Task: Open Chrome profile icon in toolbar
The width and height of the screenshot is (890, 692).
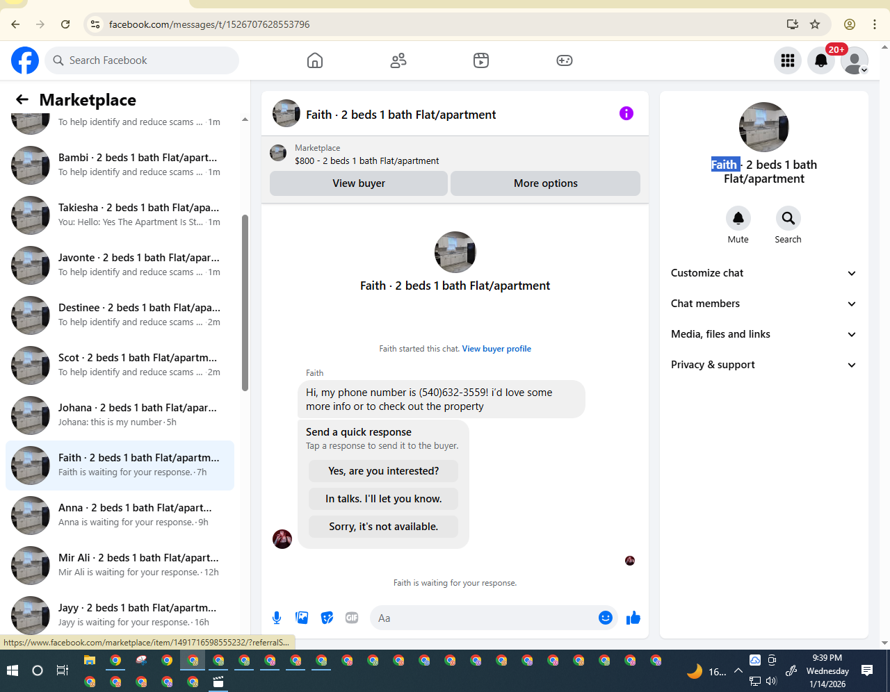Action: 850,24
